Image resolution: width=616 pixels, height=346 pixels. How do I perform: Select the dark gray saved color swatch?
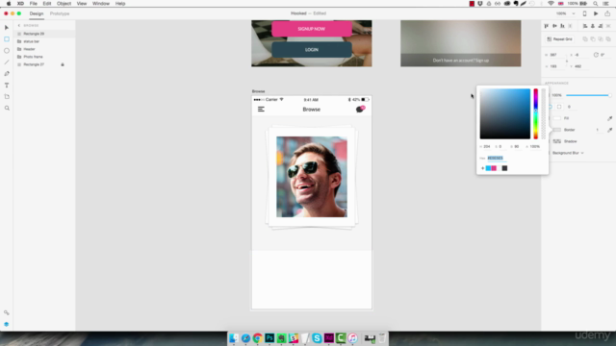coord(504,168)
